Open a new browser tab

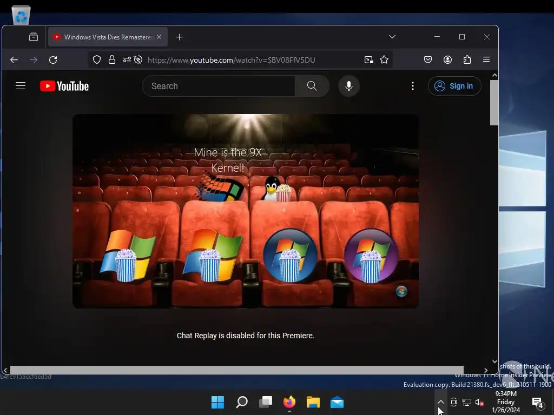click(x=179, y=37)
